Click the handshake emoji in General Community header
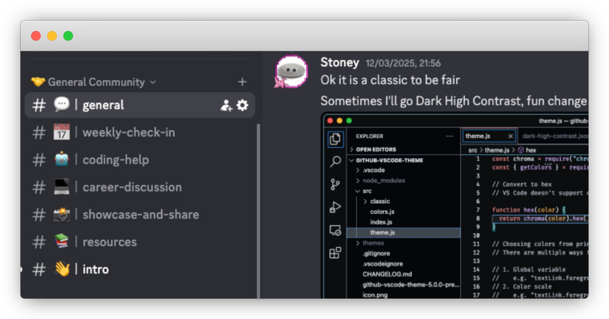Screen dimensions: 609x319 click(38, 82)
